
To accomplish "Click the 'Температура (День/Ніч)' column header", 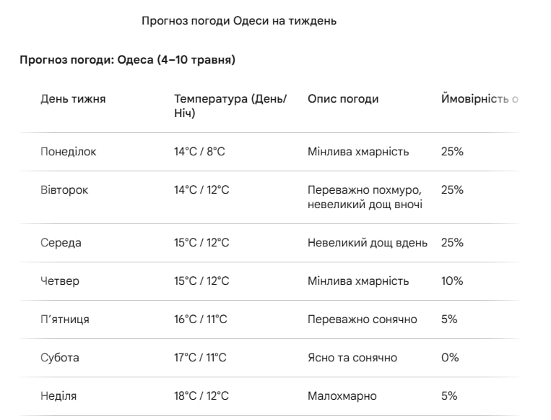I will 230,106.
